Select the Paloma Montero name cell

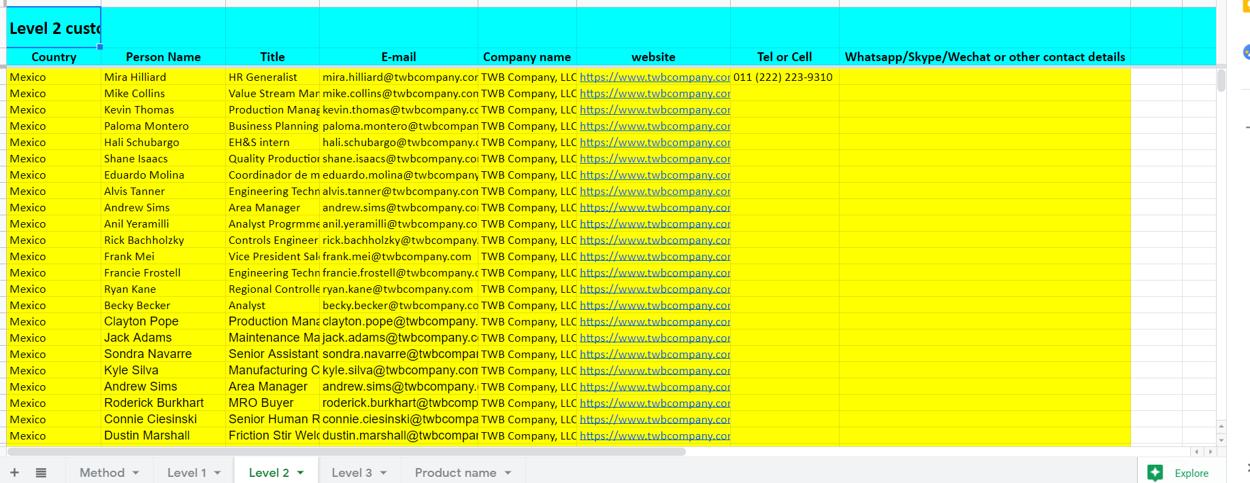coord(163,126)
